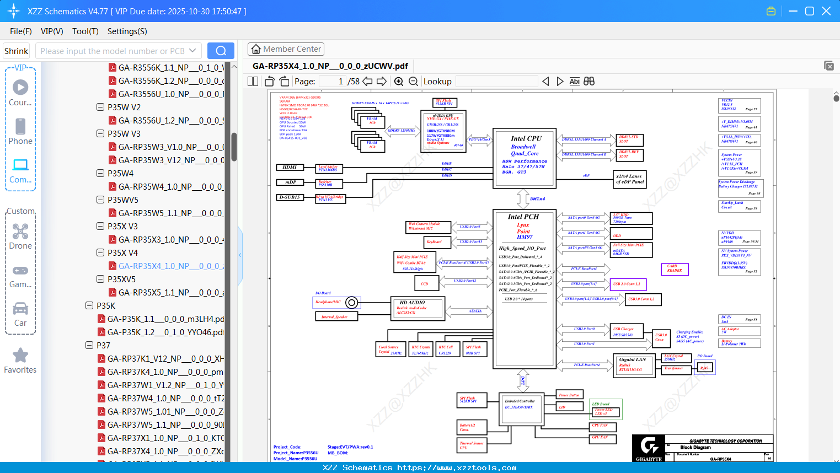Viewport: 840px width, 473px height.
Task: Collapse the P37 tree node
Action: [x=89, y=345]
